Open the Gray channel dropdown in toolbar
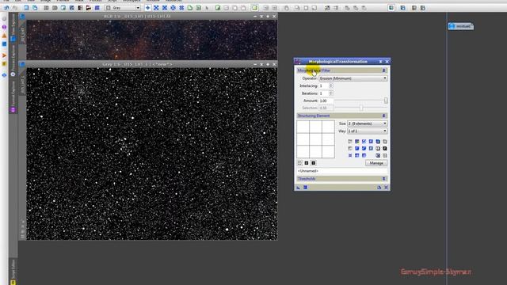 pyautogui.click(x=123, y=7)
